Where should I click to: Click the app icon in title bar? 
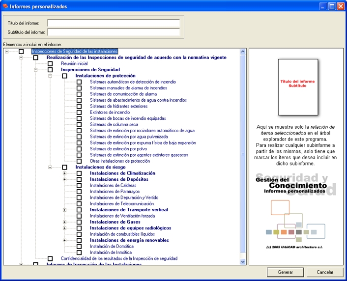click(x=5, y=6)
